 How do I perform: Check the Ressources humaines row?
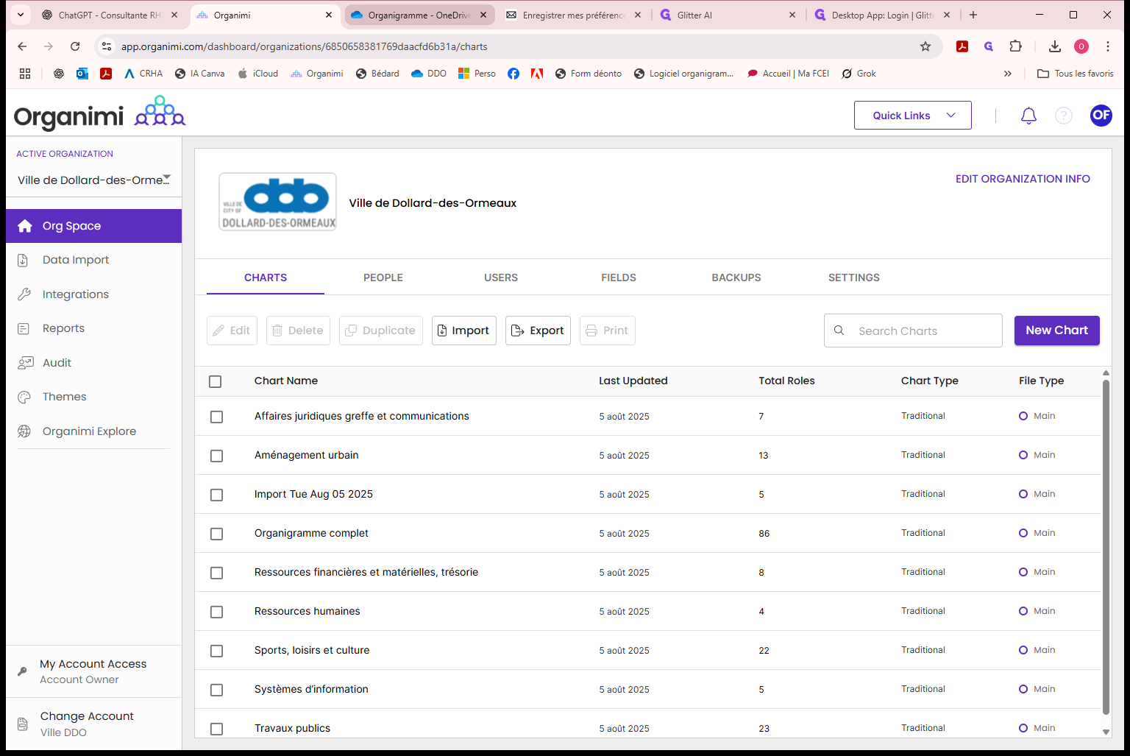[216, 612]
